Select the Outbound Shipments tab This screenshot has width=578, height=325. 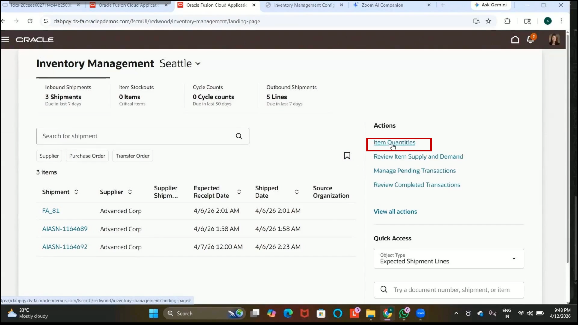coord(295,95)
